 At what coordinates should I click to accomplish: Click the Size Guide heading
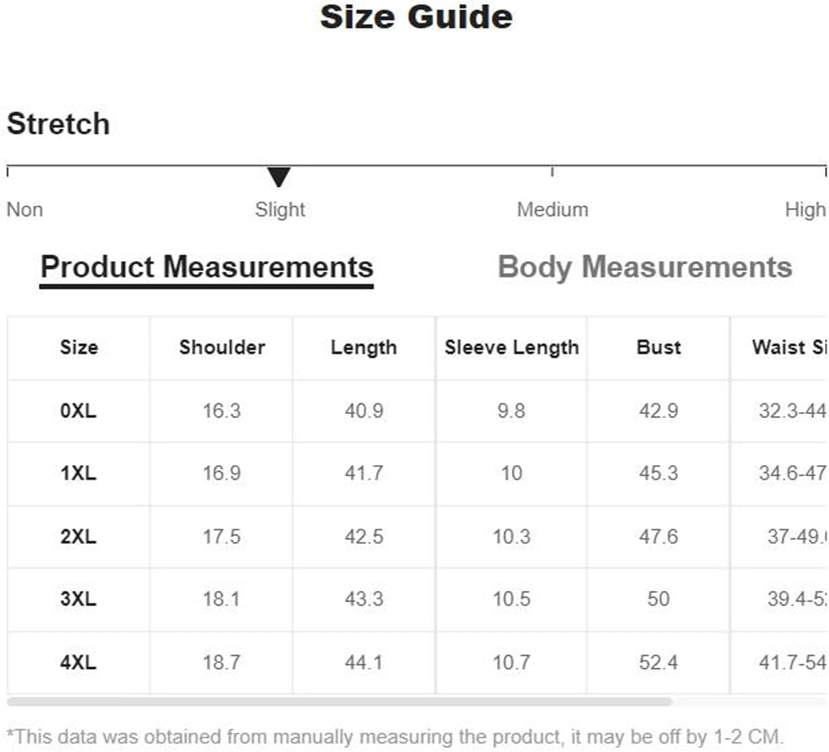pos(416,17)
